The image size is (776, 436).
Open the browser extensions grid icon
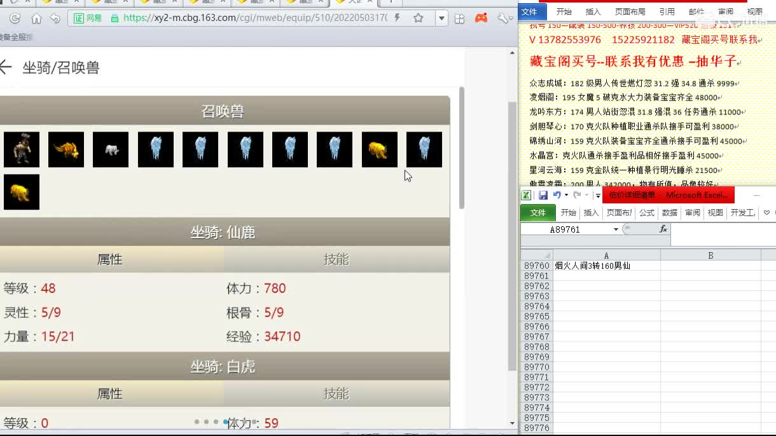tap(460, 18)
